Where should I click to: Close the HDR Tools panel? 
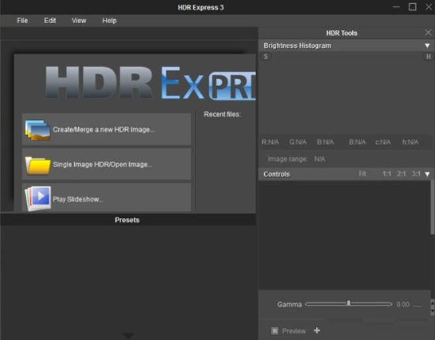pyautogui.click(x=428, y=32)
